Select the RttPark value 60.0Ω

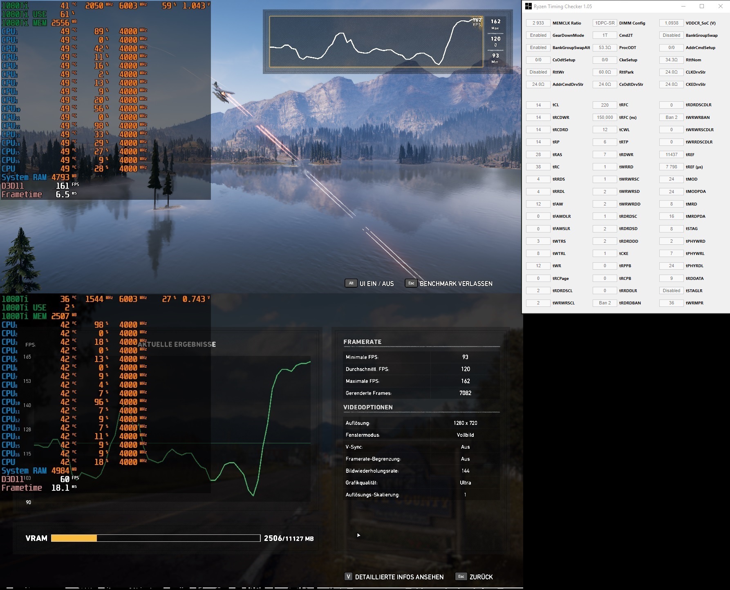coord(605,72)
